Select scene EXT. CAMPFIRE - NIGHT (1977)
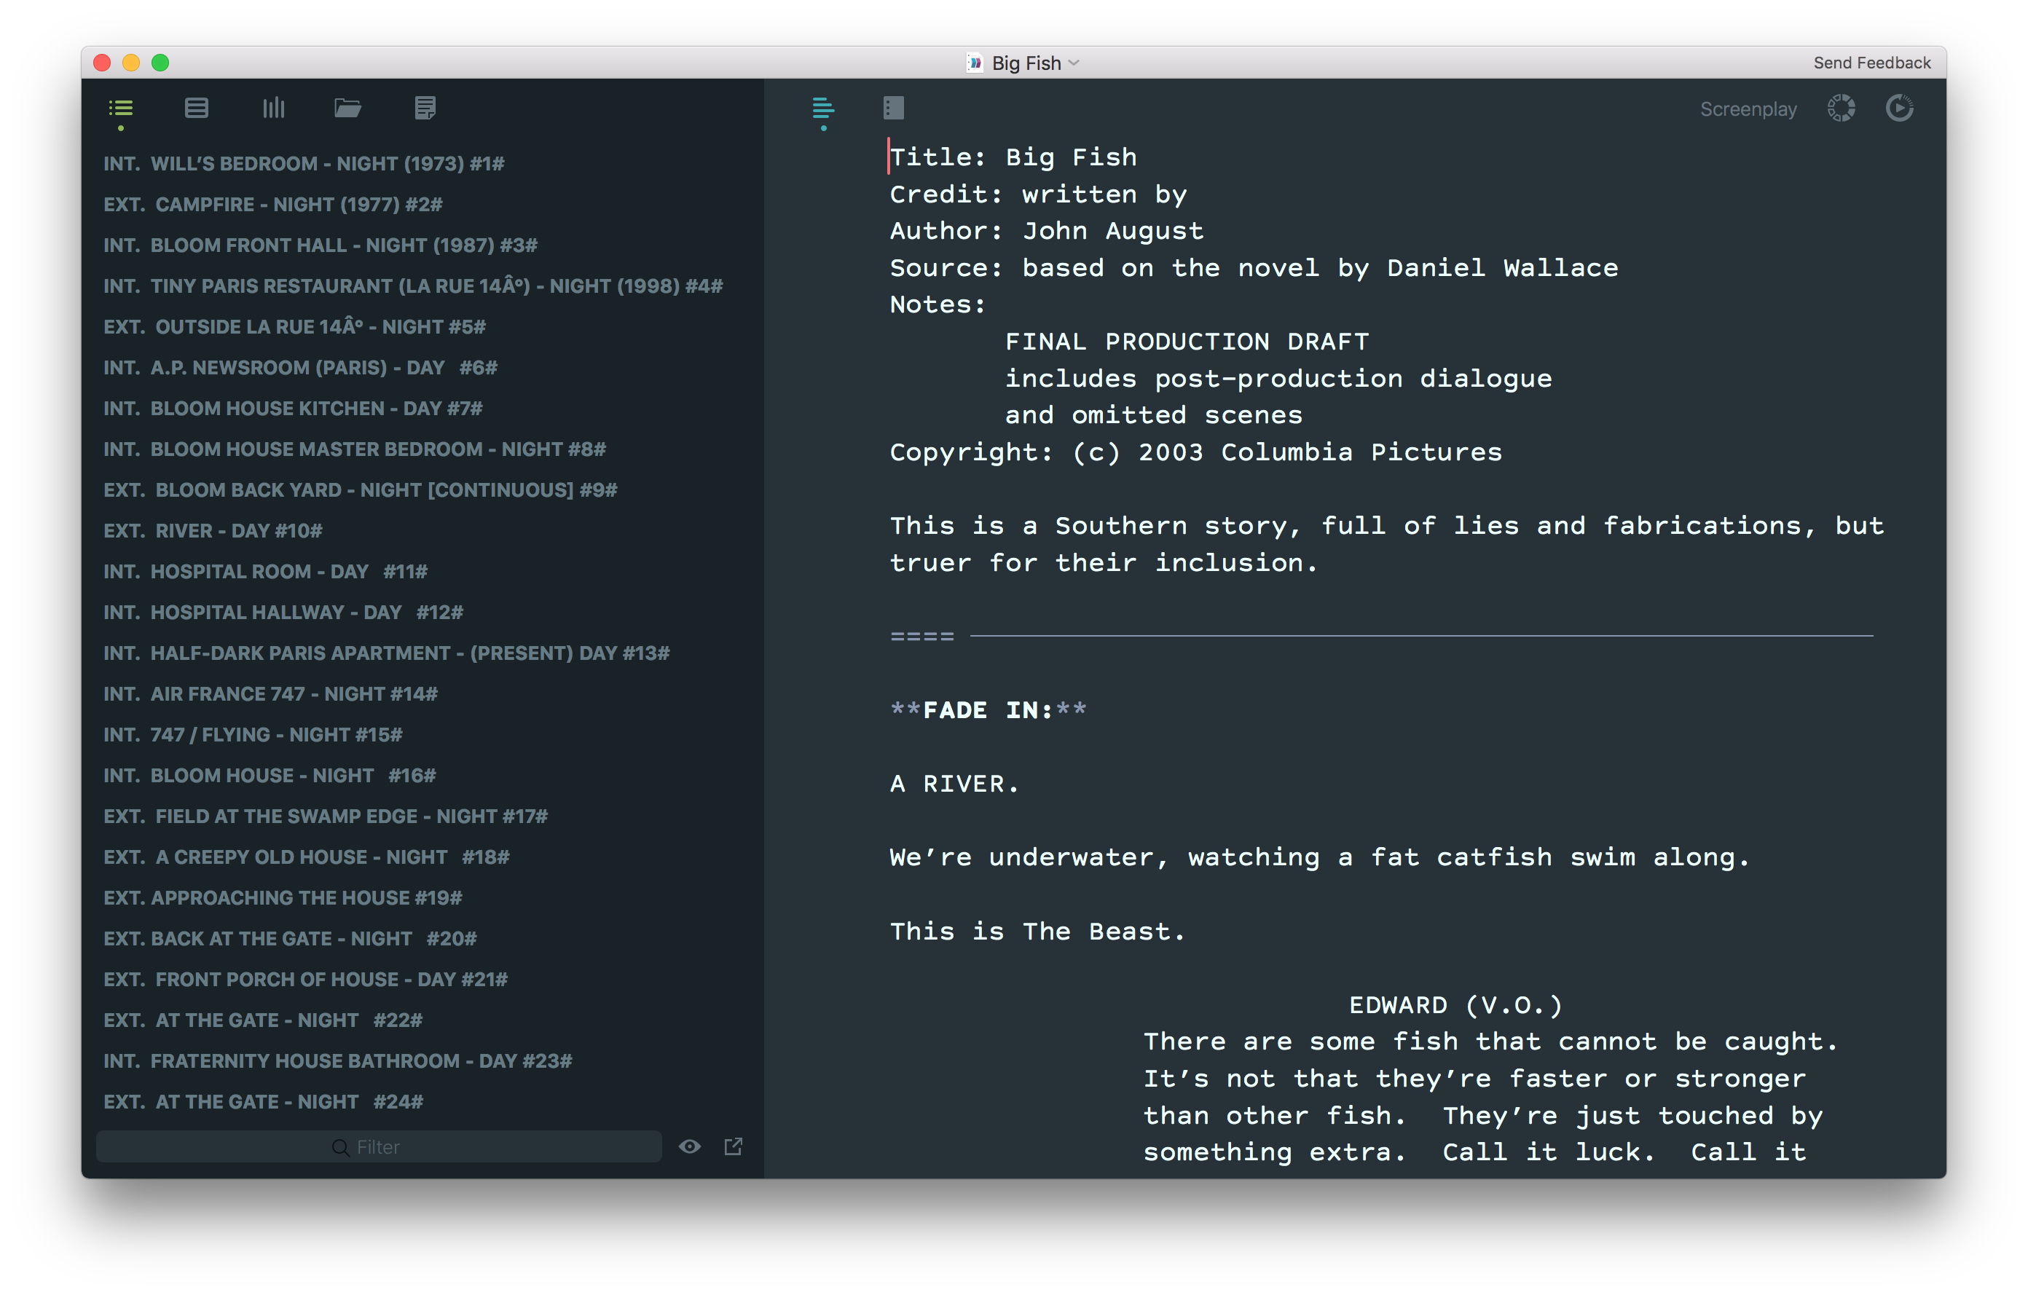2028x1295 pixels. click(x=273, y=205)
